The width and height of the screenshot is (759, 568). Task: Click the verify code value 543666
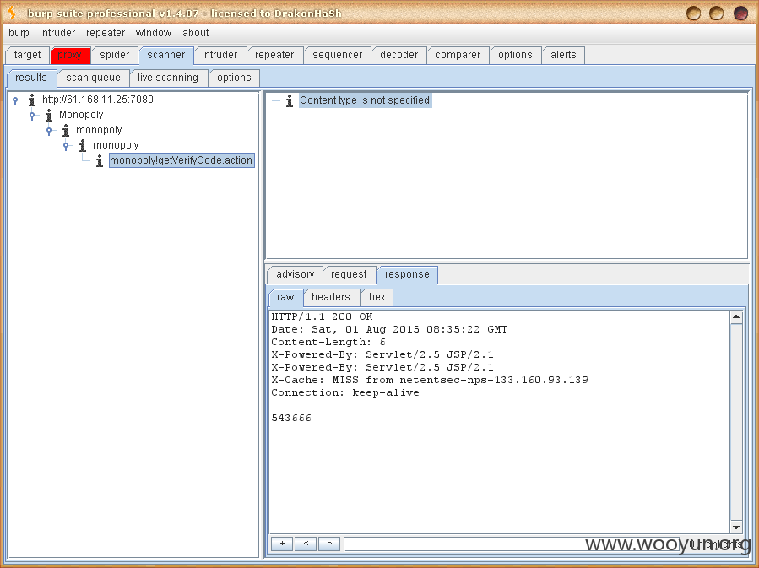[291, 418]
